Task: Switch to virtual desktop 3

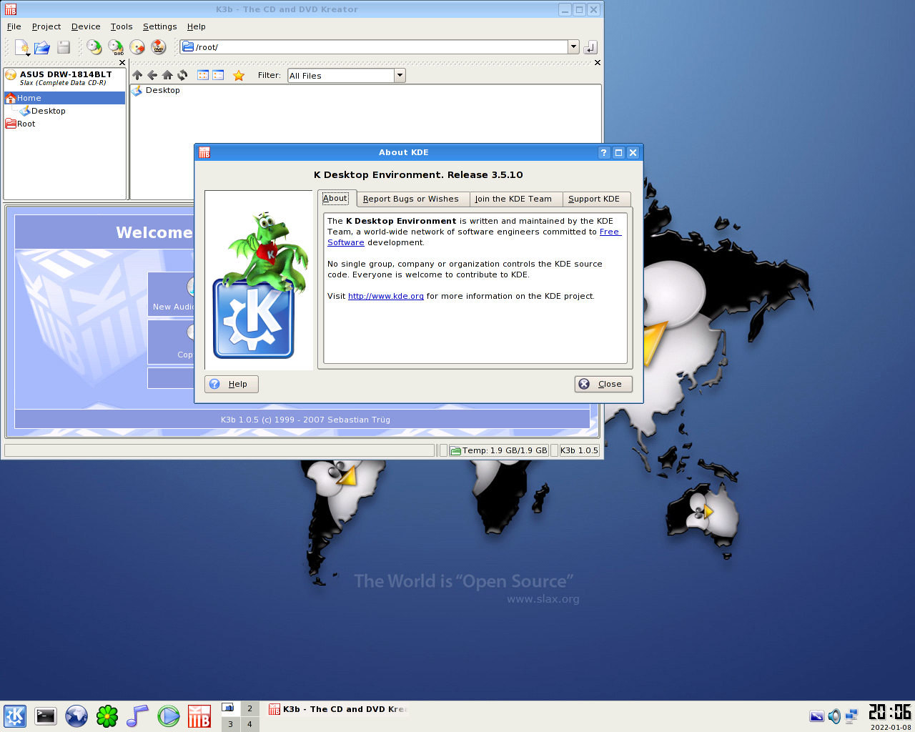Action: click(230, 724)
